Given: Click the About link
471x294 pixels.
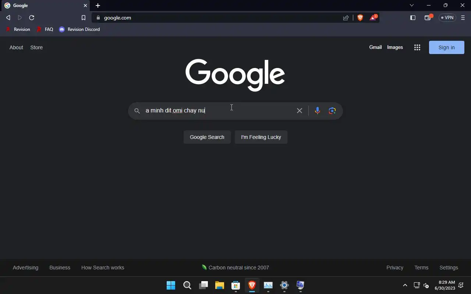Looking at the screenshot, I should (16, 47).
